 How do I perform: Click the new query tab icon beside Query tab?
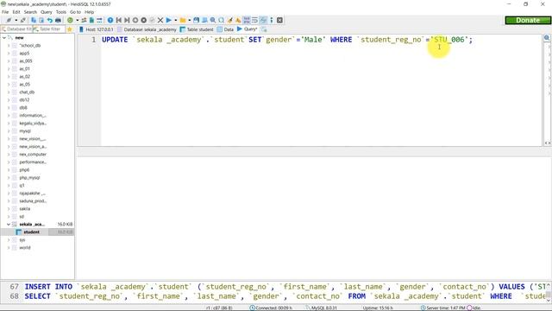click(x=264, y=29)
